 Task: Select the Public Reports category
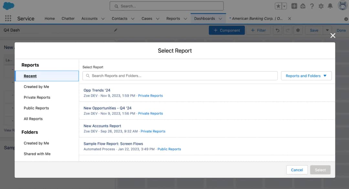[x=47, y=108]
